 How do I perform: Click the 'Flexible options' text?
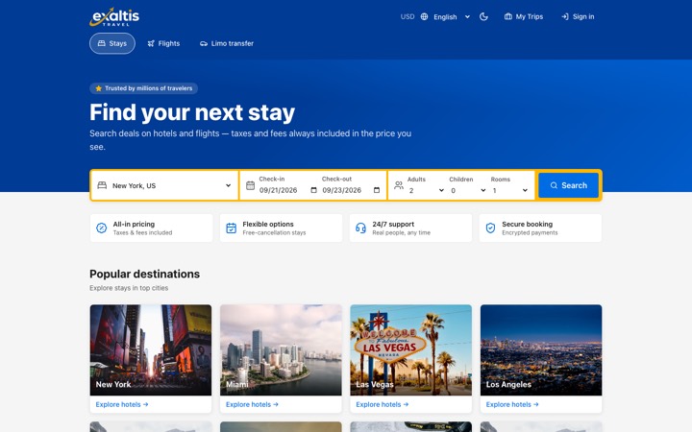[x=268, y=224]
